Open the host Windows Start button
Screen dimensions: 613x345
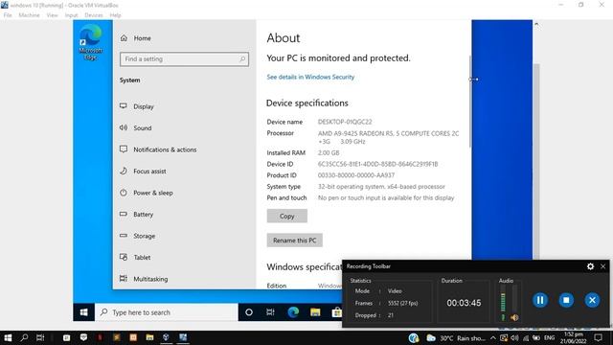(8, 337)
